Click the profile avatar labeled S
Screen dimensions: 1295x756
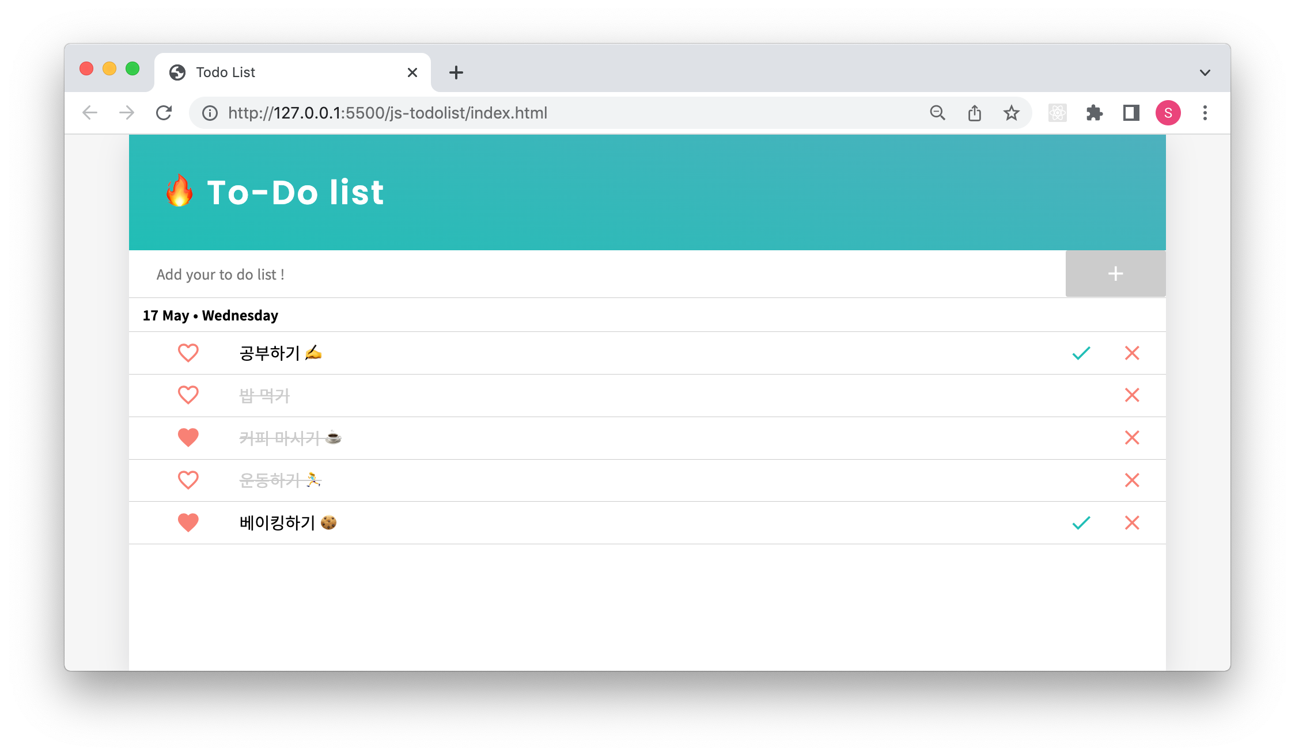coord(1168,113)
